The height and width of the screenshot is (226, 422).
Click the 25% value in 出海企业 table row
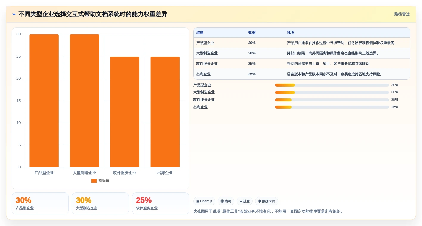pos(252,74)
